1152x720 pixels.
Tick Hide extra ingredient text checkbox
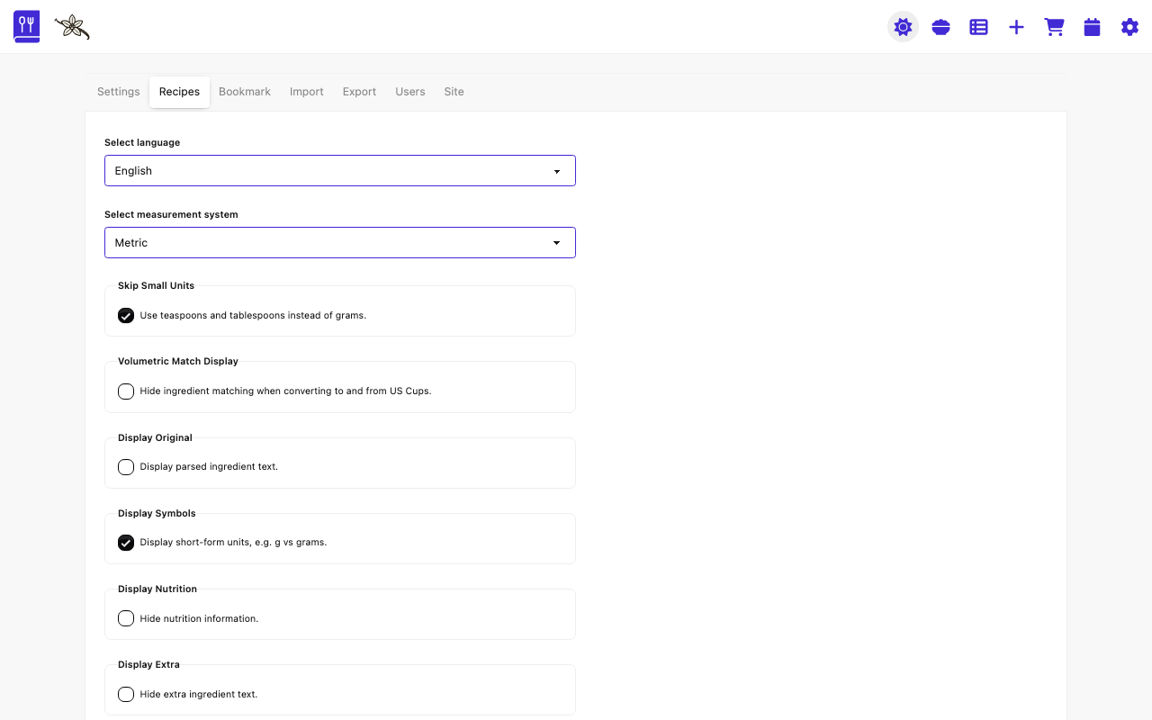pos(126,694)
